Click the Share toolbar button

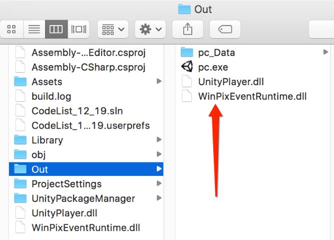click(x=187, y=30)
